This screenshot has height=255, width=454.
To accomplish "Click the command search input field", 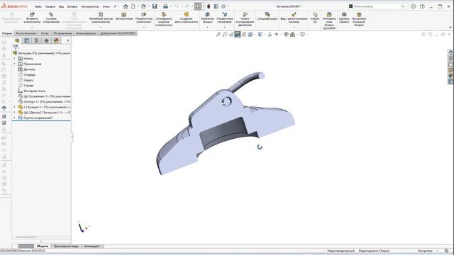I will pyautogui.click(x=377, y=6).
